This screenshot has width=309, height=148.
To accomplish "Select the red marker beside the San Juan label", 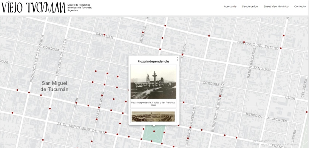I will [x=104, y=35].
